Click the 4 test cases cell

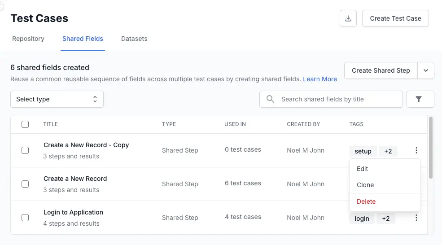243,217
